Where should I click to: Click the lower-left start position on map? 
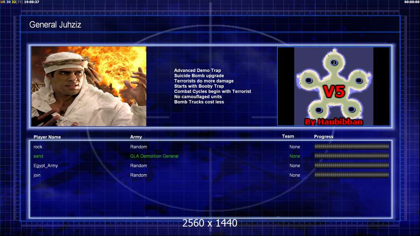point(319,110)
